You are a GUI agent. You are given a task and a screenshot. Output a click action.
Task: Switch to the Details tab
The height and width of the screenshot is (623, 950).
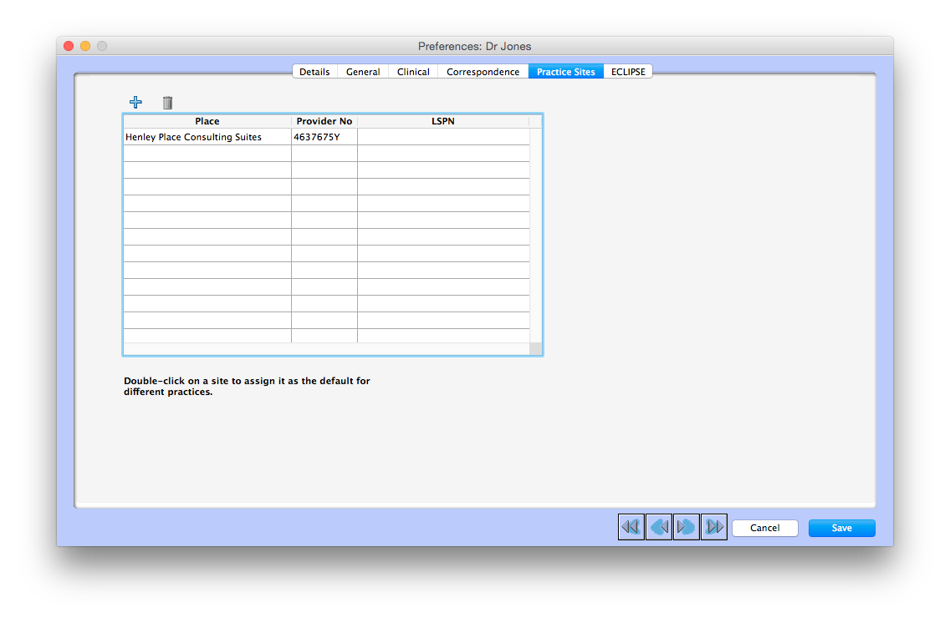click(314, 71)
